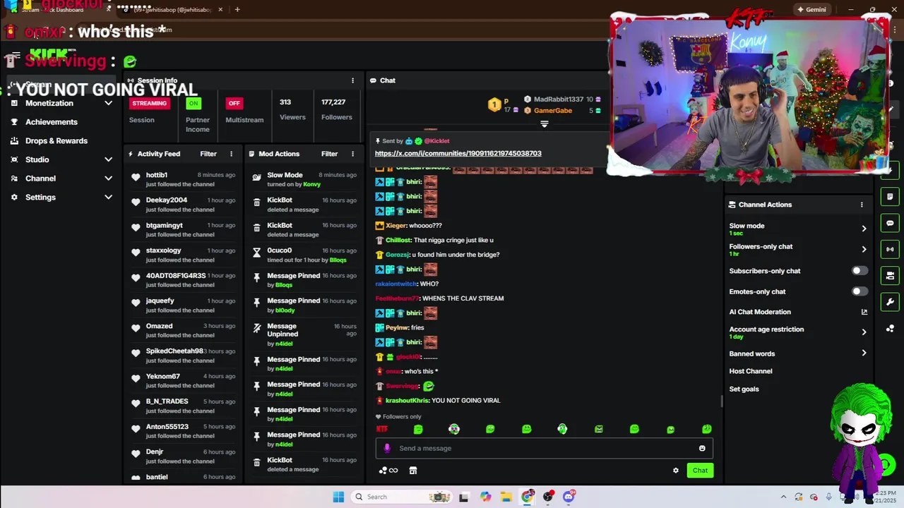Viewport: 904px width, 508px height.
Task: Click the red STREAMING session badge
Action: pyautogui.click(x=149, y=103)
